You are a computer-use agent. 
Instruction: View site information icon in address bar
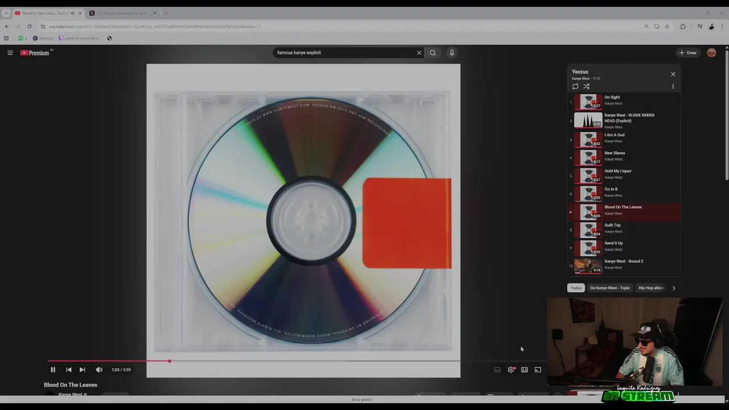(43, 26)
